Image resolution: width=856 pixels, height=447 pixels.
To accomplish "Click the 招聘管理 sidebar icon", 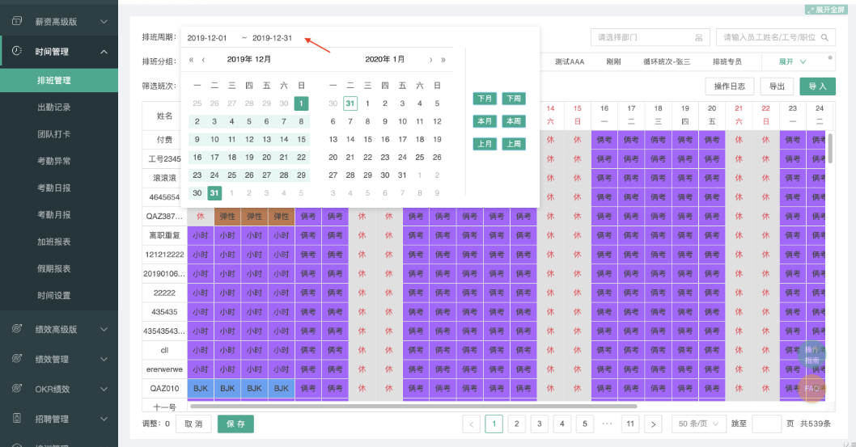I will (17, 418).
